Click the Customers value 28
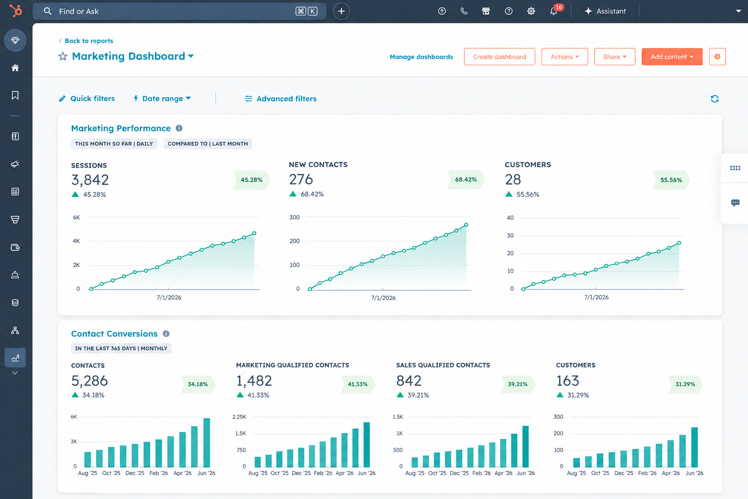The height and width of the screenshot is (499, 748). click(513, 180)
